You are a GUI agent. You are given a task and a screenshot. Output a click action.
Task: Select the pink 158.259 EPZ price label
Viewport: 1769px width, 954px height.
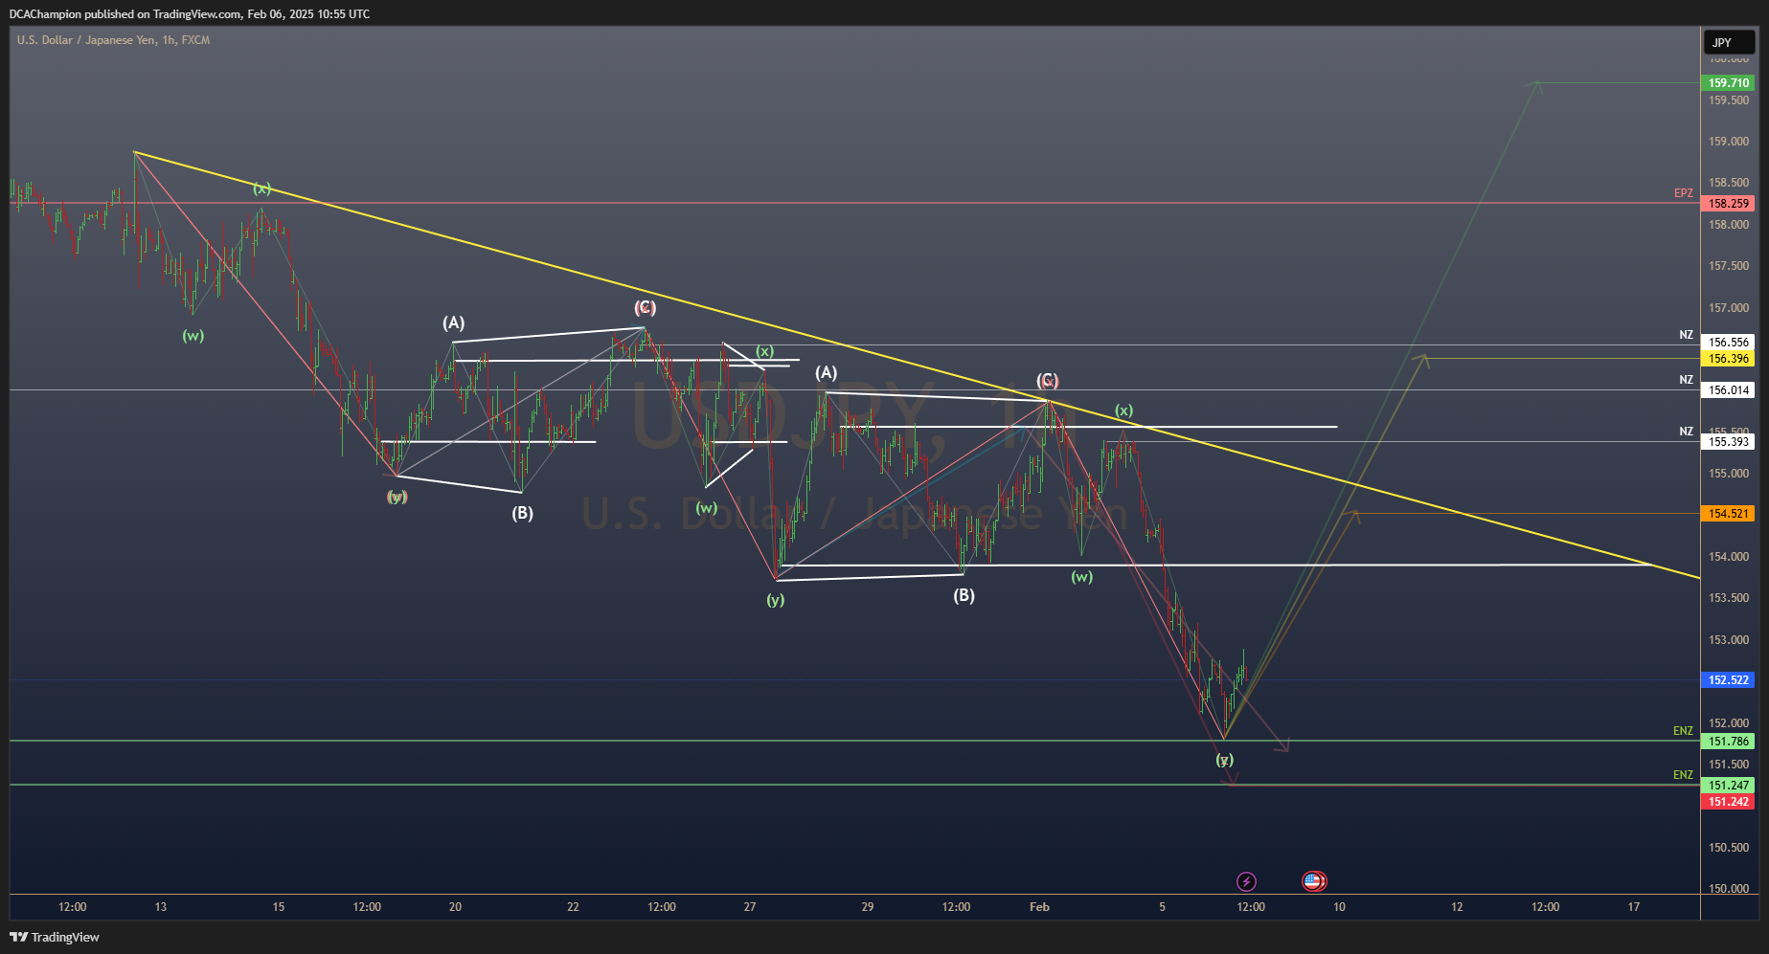[x=1729, y=204]
